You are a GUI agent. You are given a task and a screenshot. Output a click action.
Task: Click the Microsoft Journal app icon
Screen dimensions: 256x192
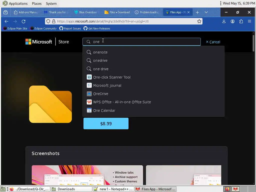click(89, 85)
